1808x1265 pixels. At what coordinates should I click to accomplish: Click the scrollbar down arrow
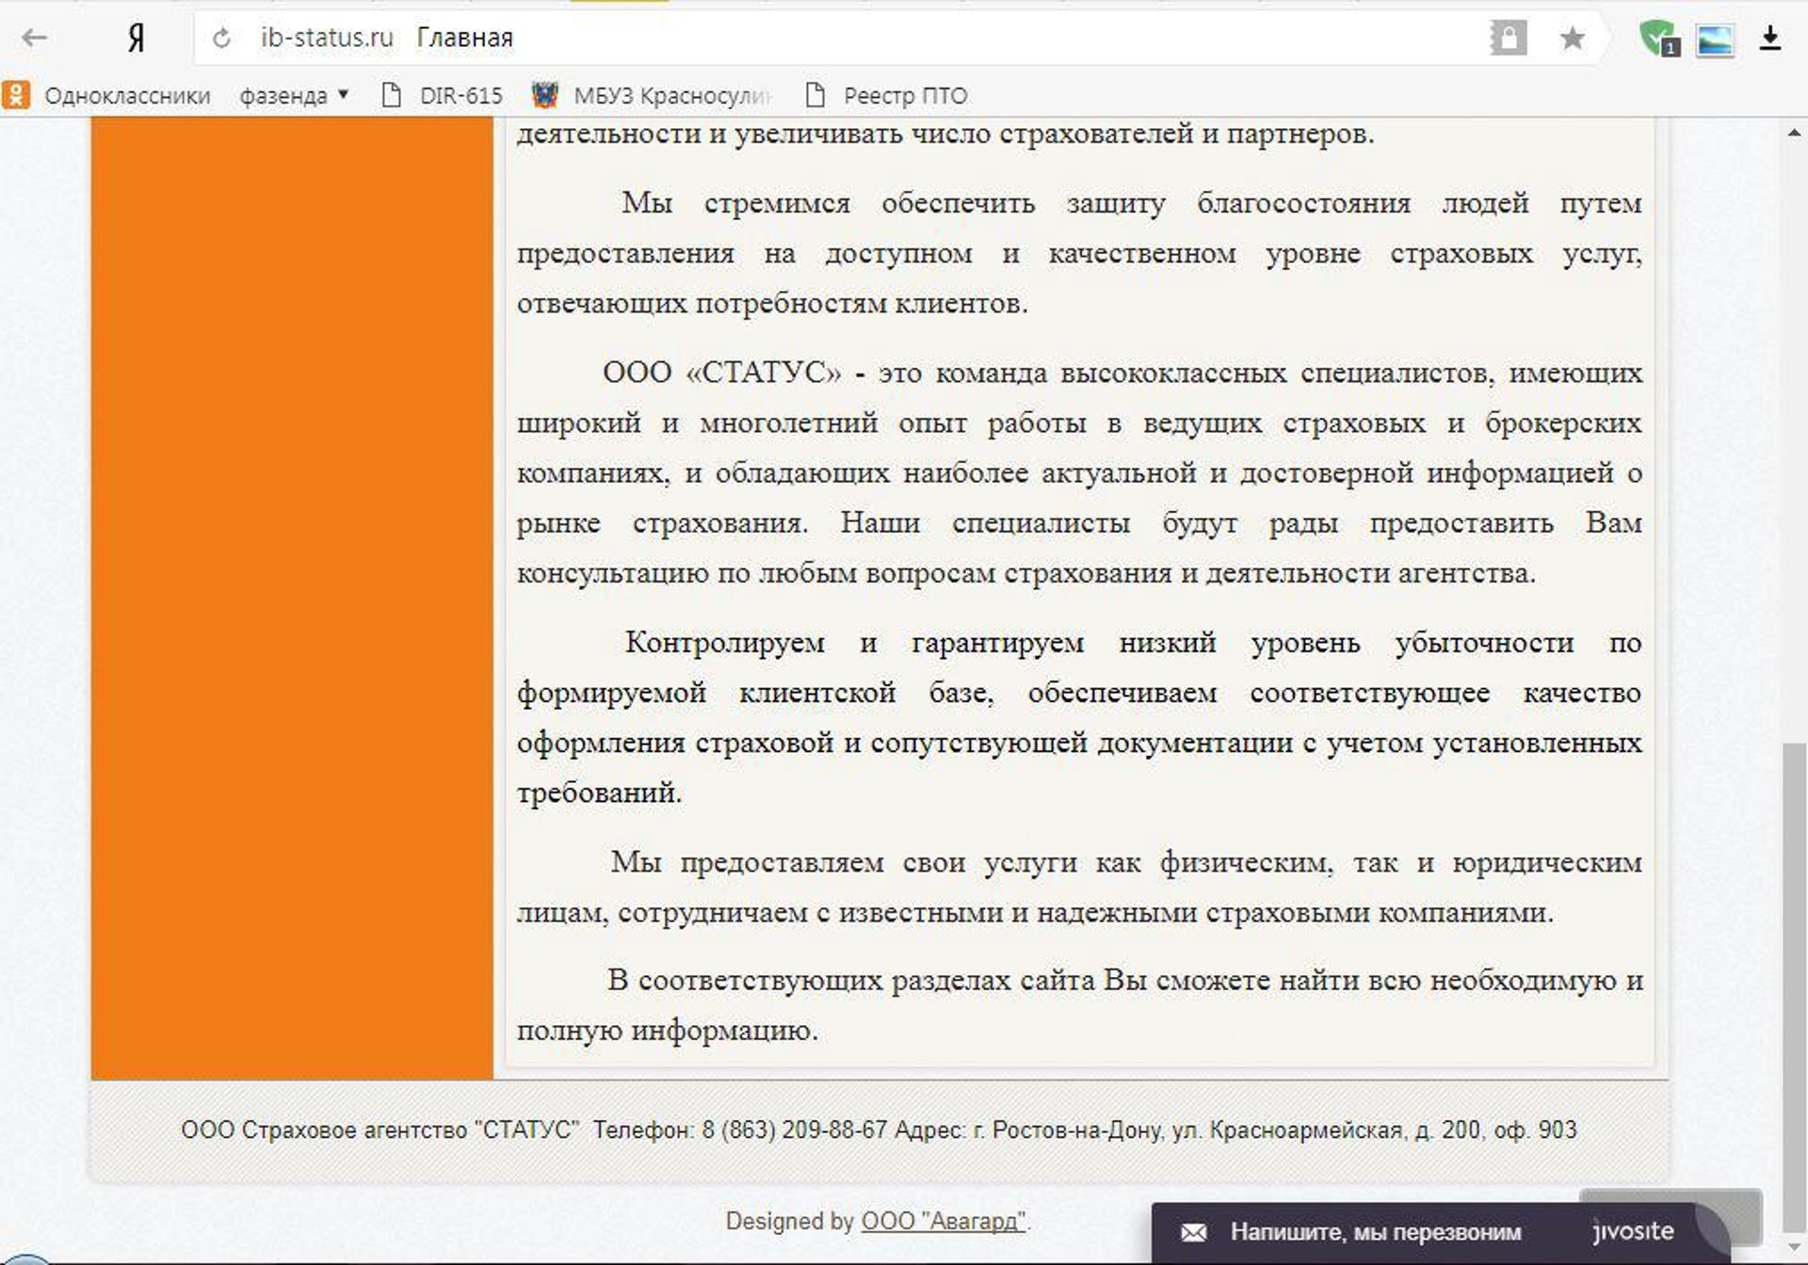[1794, 1247]
